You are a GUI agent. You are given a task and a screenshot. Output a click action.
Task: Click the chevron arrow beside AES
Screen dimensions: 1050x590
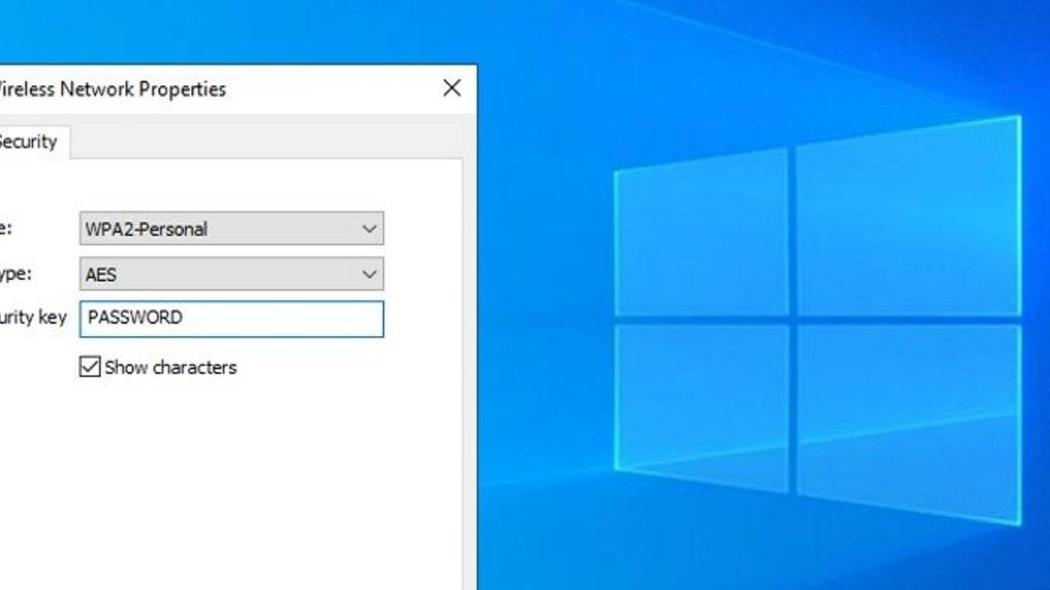pyautogui.click(x=369, y=274)
